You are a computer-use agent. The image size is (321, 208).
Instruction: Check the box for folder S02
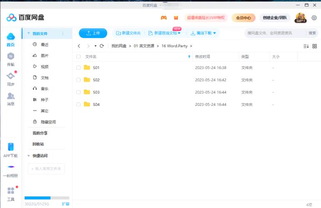78,80
